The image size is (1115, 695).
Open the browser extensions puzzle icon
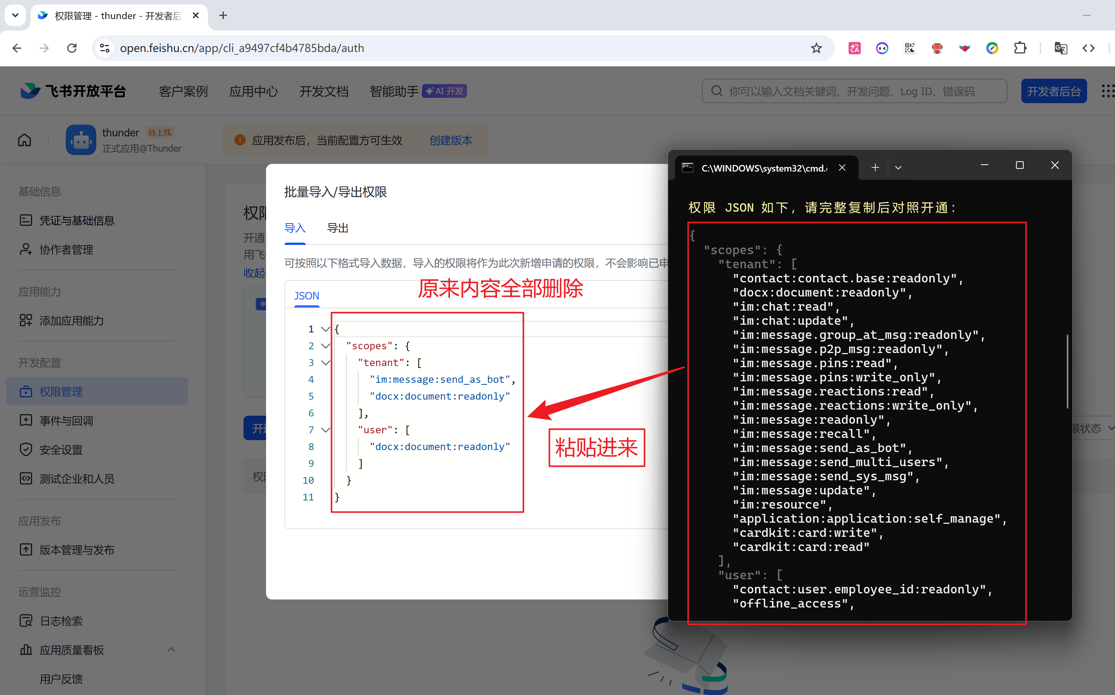(x=1020, y=48)
